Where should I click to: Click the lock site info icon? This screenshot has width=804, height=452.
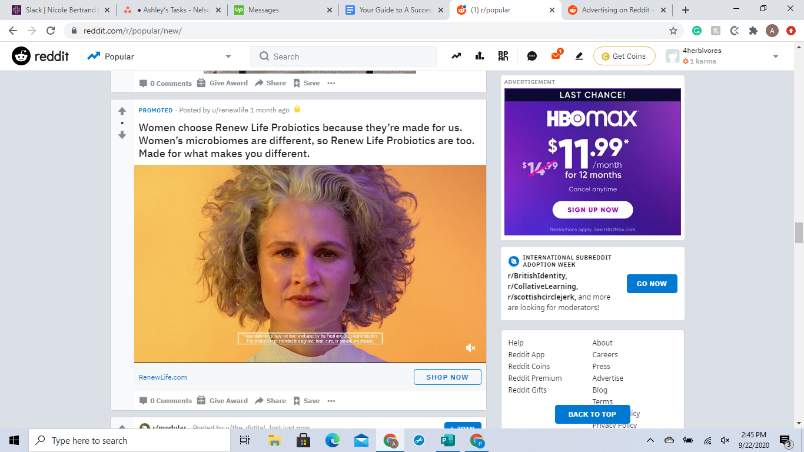pyautogui.click(x=74, y=31)
